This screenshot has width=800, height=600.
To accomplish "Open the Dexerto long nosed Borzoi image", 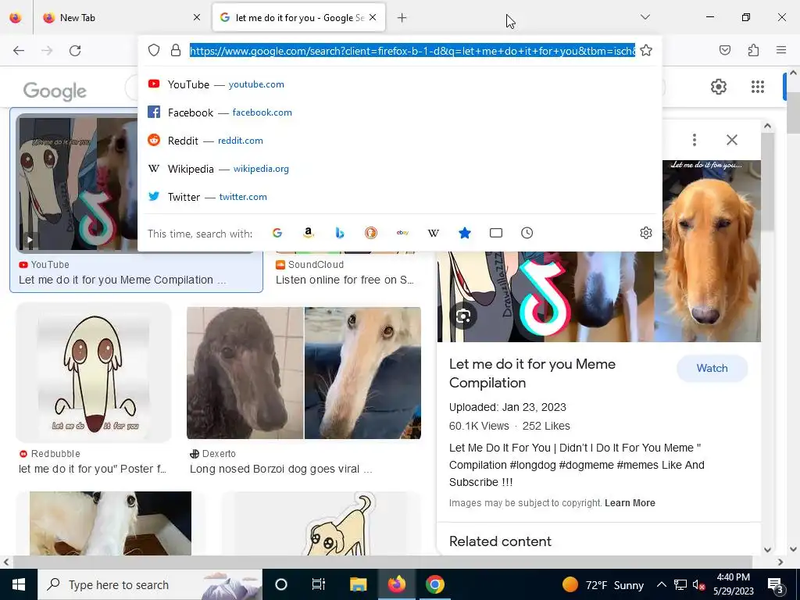I will tap(304, 373).
